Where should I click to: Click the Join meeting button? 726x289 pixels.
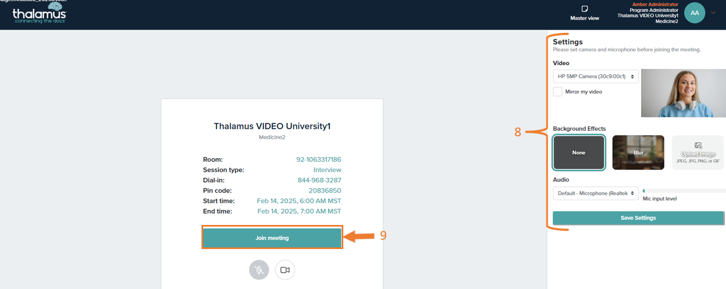(x=272, y=238)
